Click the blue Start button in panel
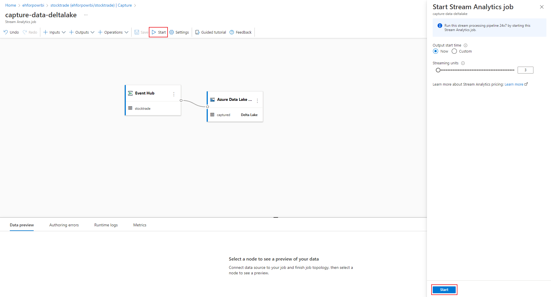Image resolution: width=551 pixels, height=297 pixels. click(444, 290)
